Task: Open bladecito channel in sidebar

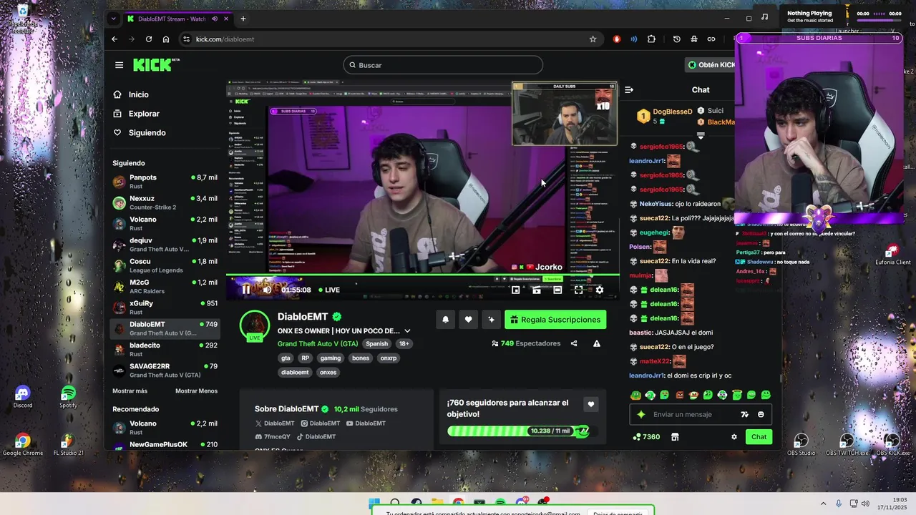Action: tap(165, 350)
